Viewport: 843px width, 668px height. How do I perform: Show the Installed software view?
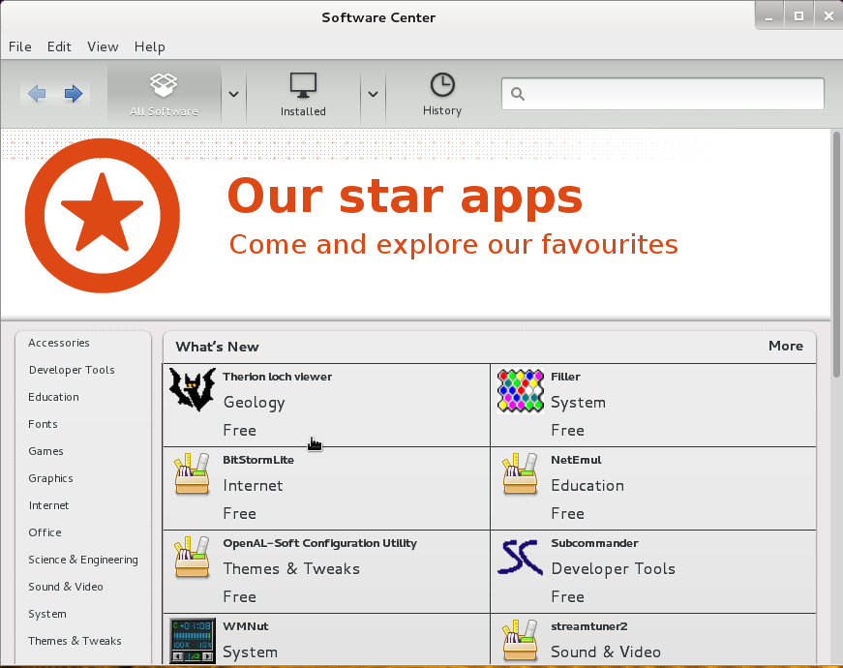pyautogui.click(x=303, y=95)
